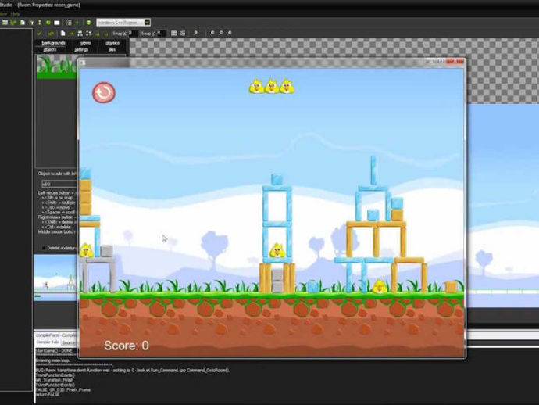Click the 'BUG: Room transitions' console line
The height and width of the screenshot is (405, 539).
133,371
